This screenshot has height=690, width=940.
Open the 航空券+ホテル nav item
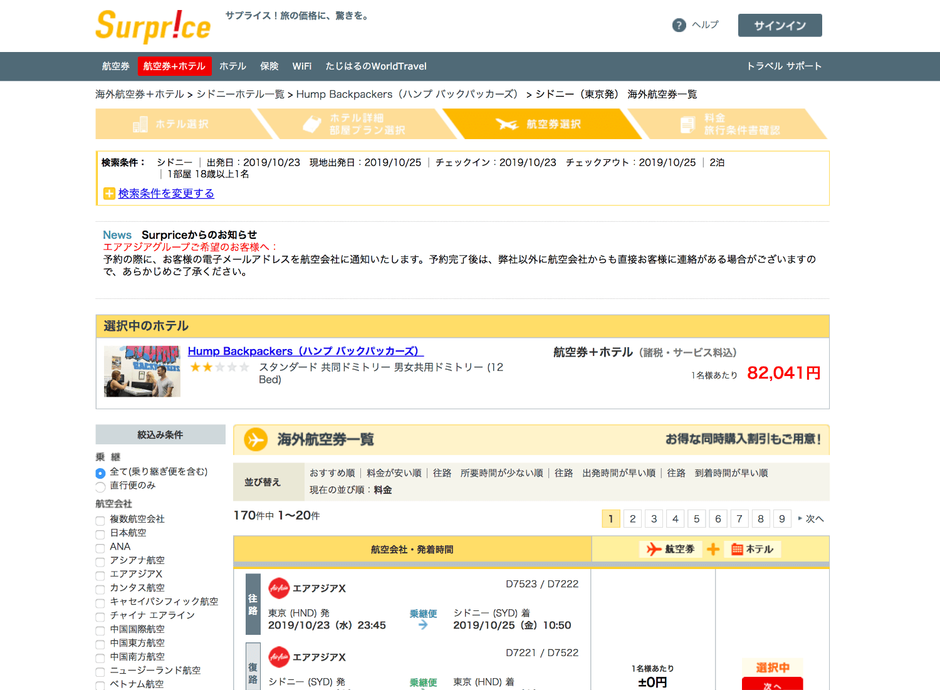[x=174, y=66]
